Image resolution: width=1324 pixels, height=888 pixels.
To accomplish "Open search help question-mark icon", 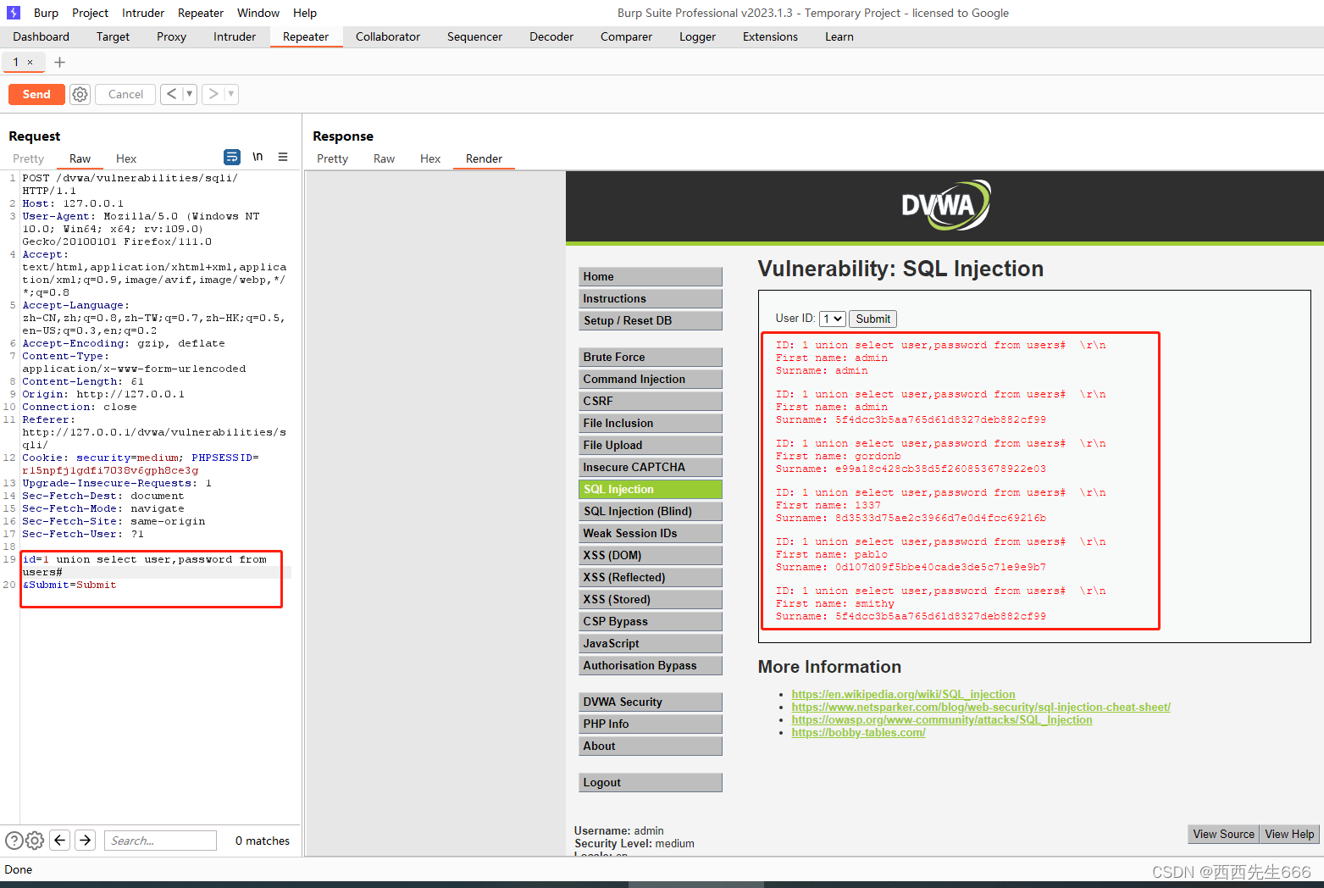I will (14, 841).
